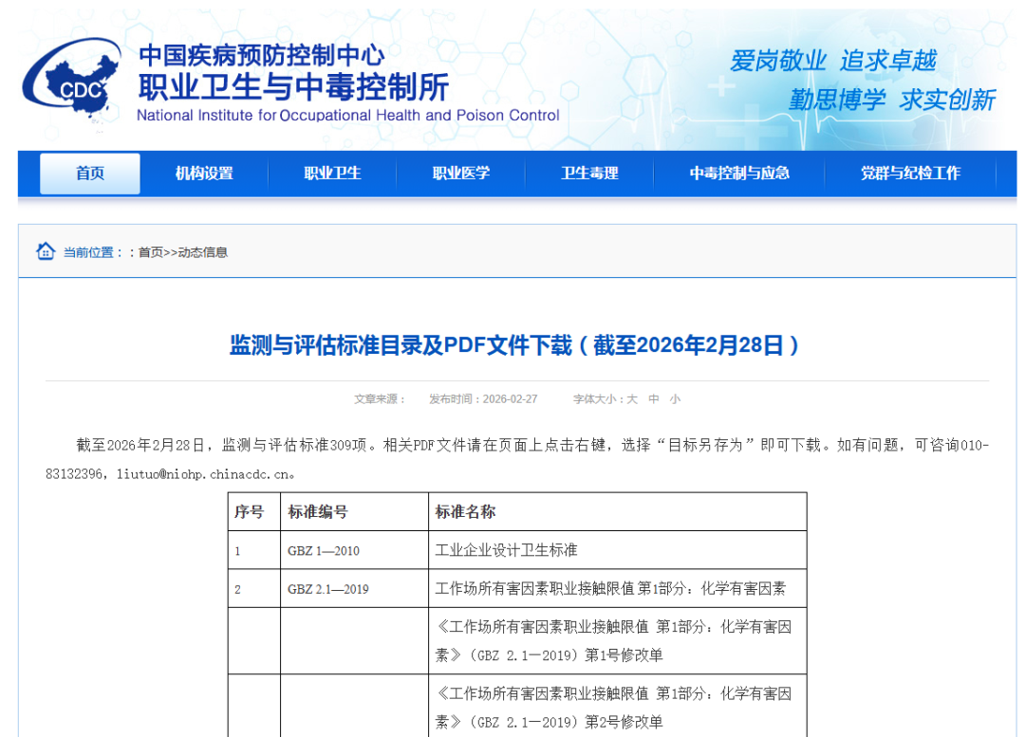Open 工业企业设计卫生标准 PDF entry
The width and height of the screenshot is (1025, 737).
[x=506, y=550]
